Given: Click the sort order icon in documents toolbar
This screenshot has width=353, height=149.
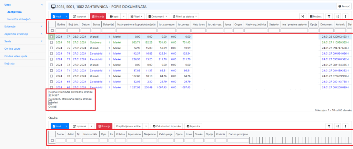Looking at the screenshot, I should click(337, 17).
